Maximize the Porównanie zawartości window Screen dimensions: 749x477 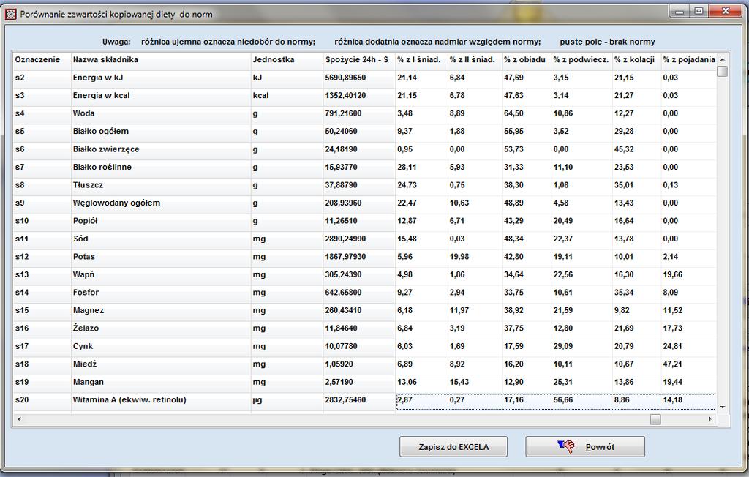pyautogui.click(x=699, y=12)
